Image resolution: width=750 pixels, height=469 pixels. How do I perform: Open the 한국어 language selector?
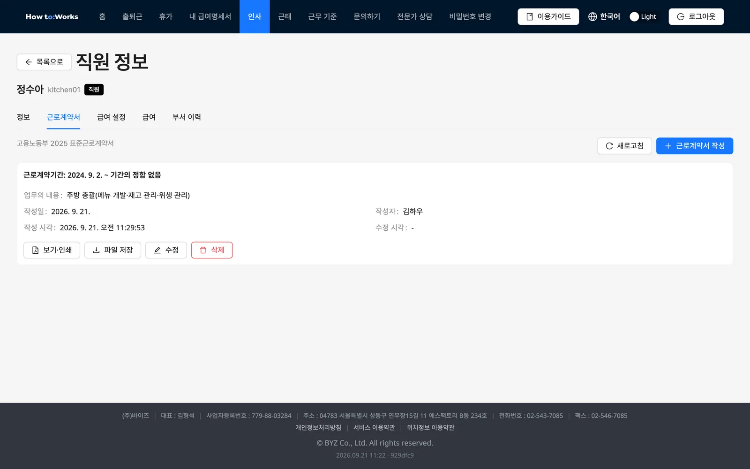pos(604,16)
